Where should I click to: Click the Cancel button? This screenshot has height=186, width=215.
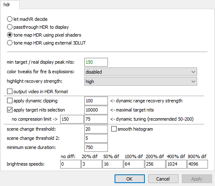click(x=163, y=179)
